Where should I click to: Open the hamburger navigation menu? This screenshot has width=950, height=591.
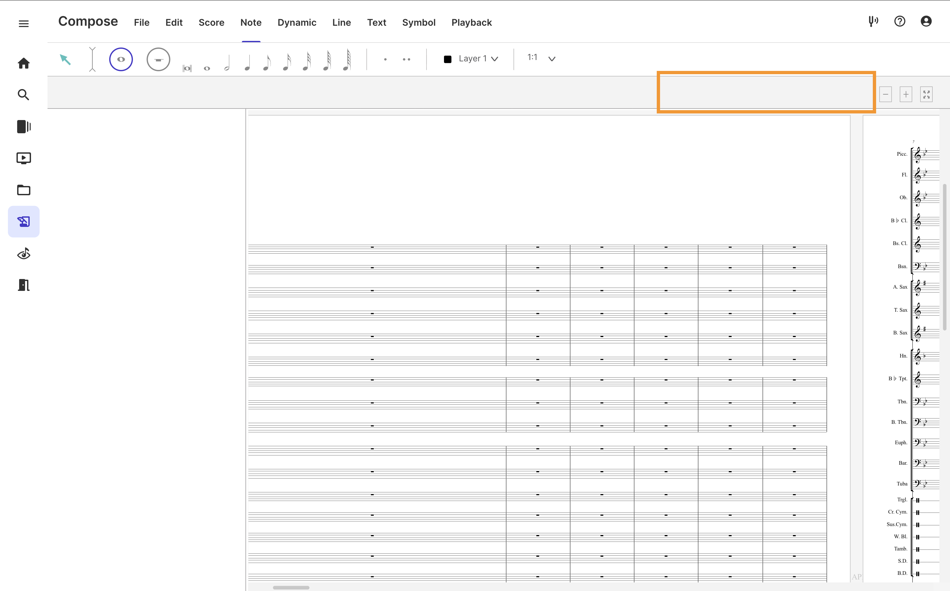point(24,23)
